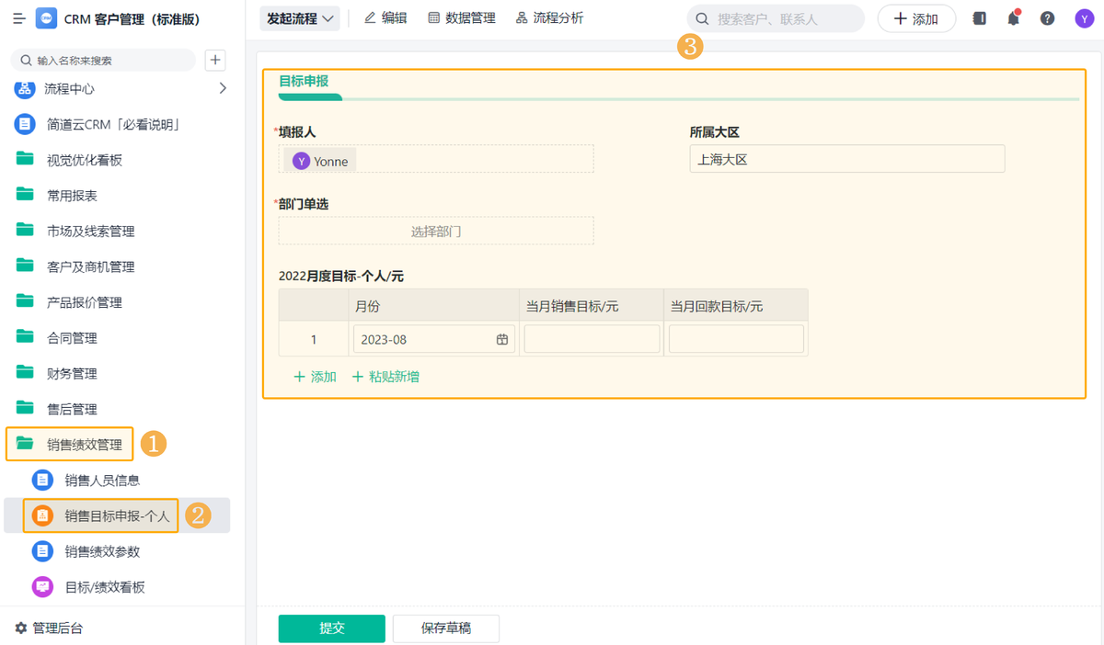
Task: Click the 选择部门 selection field
Action: [x=436, y=232]
